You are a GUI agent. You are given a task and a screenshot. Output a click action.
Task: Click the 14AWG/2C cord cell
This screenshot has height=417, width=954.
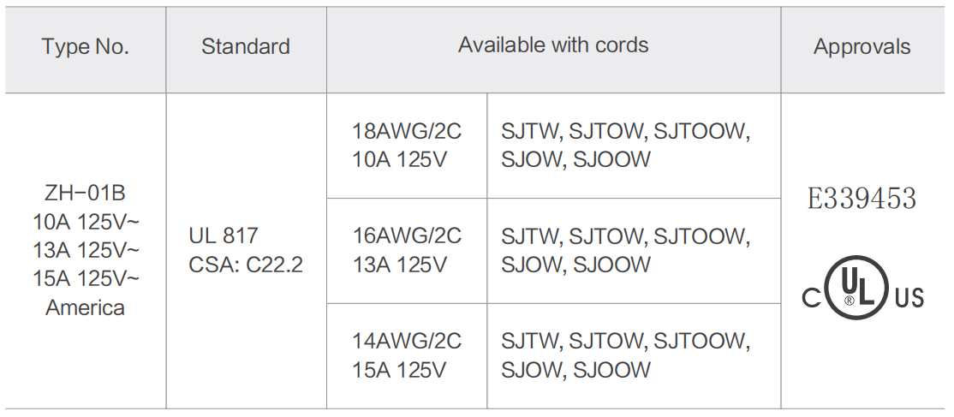(407, 356)
